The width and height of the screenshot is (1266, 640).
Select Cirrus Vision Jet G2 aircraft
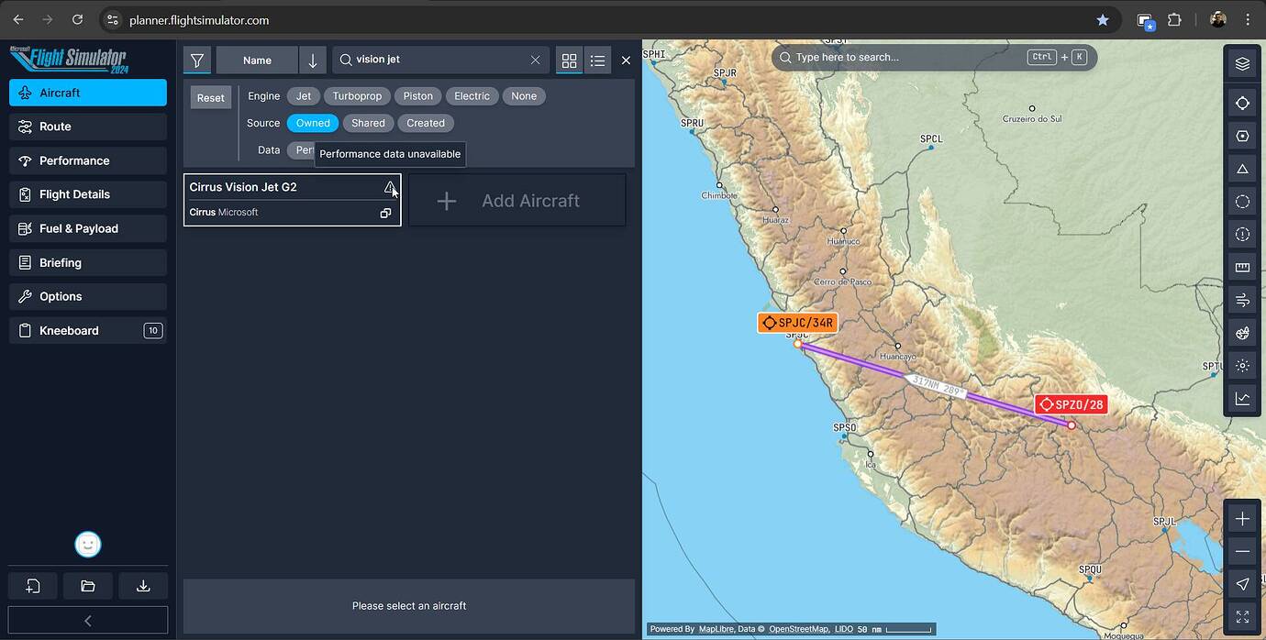292,200
